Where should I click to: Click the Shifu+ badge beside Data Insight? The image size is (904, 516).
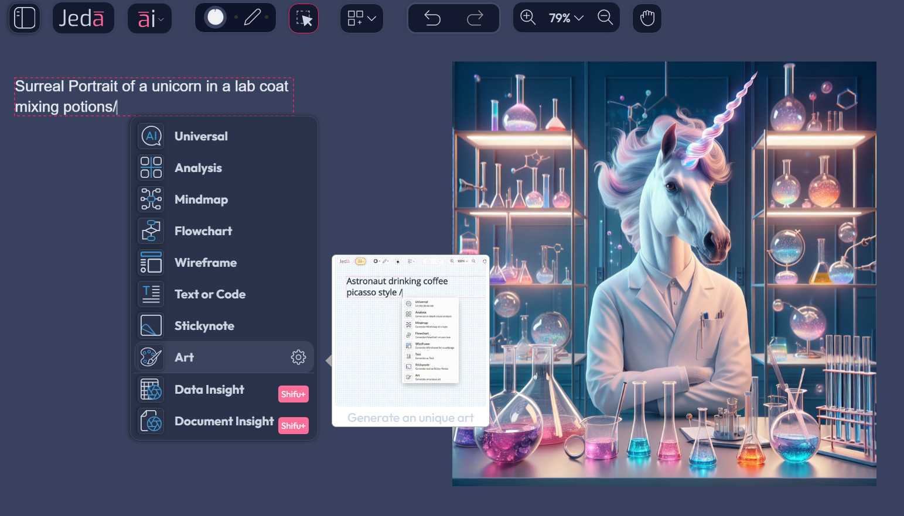pos(294,394)
